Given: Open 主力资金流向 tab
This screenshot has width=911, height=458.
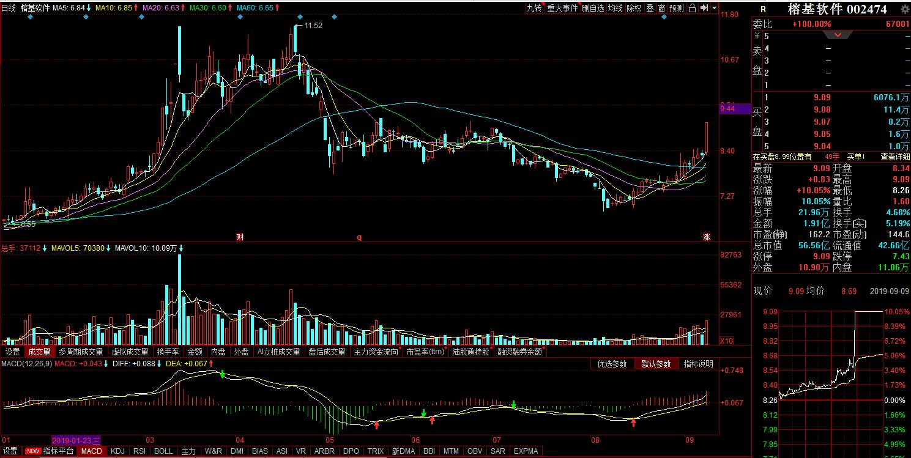Looking at the screenshot, I should [x=376, y=352].
